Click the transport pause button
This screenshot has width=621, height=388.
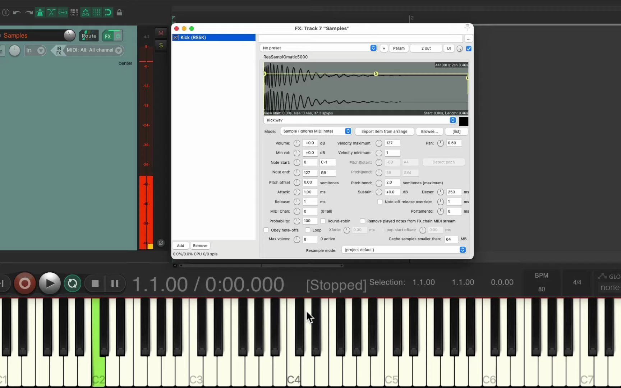pyautogui.click(x=115, y=283)
